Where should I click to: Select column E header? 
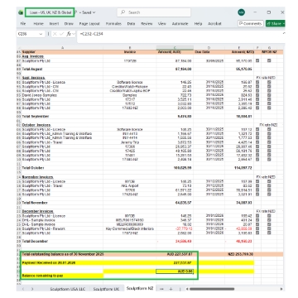pyautogui.click(x=239, y=48)
